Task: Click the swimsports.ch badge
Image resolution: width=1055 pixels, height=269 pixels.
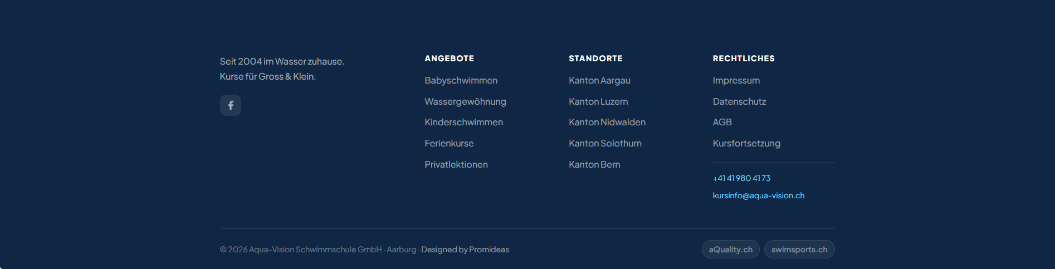Action: (799, 250)
